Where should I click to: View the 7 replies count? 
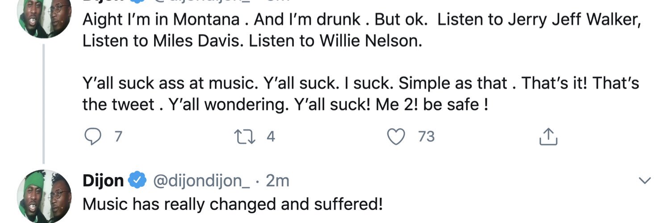point(117,136)
